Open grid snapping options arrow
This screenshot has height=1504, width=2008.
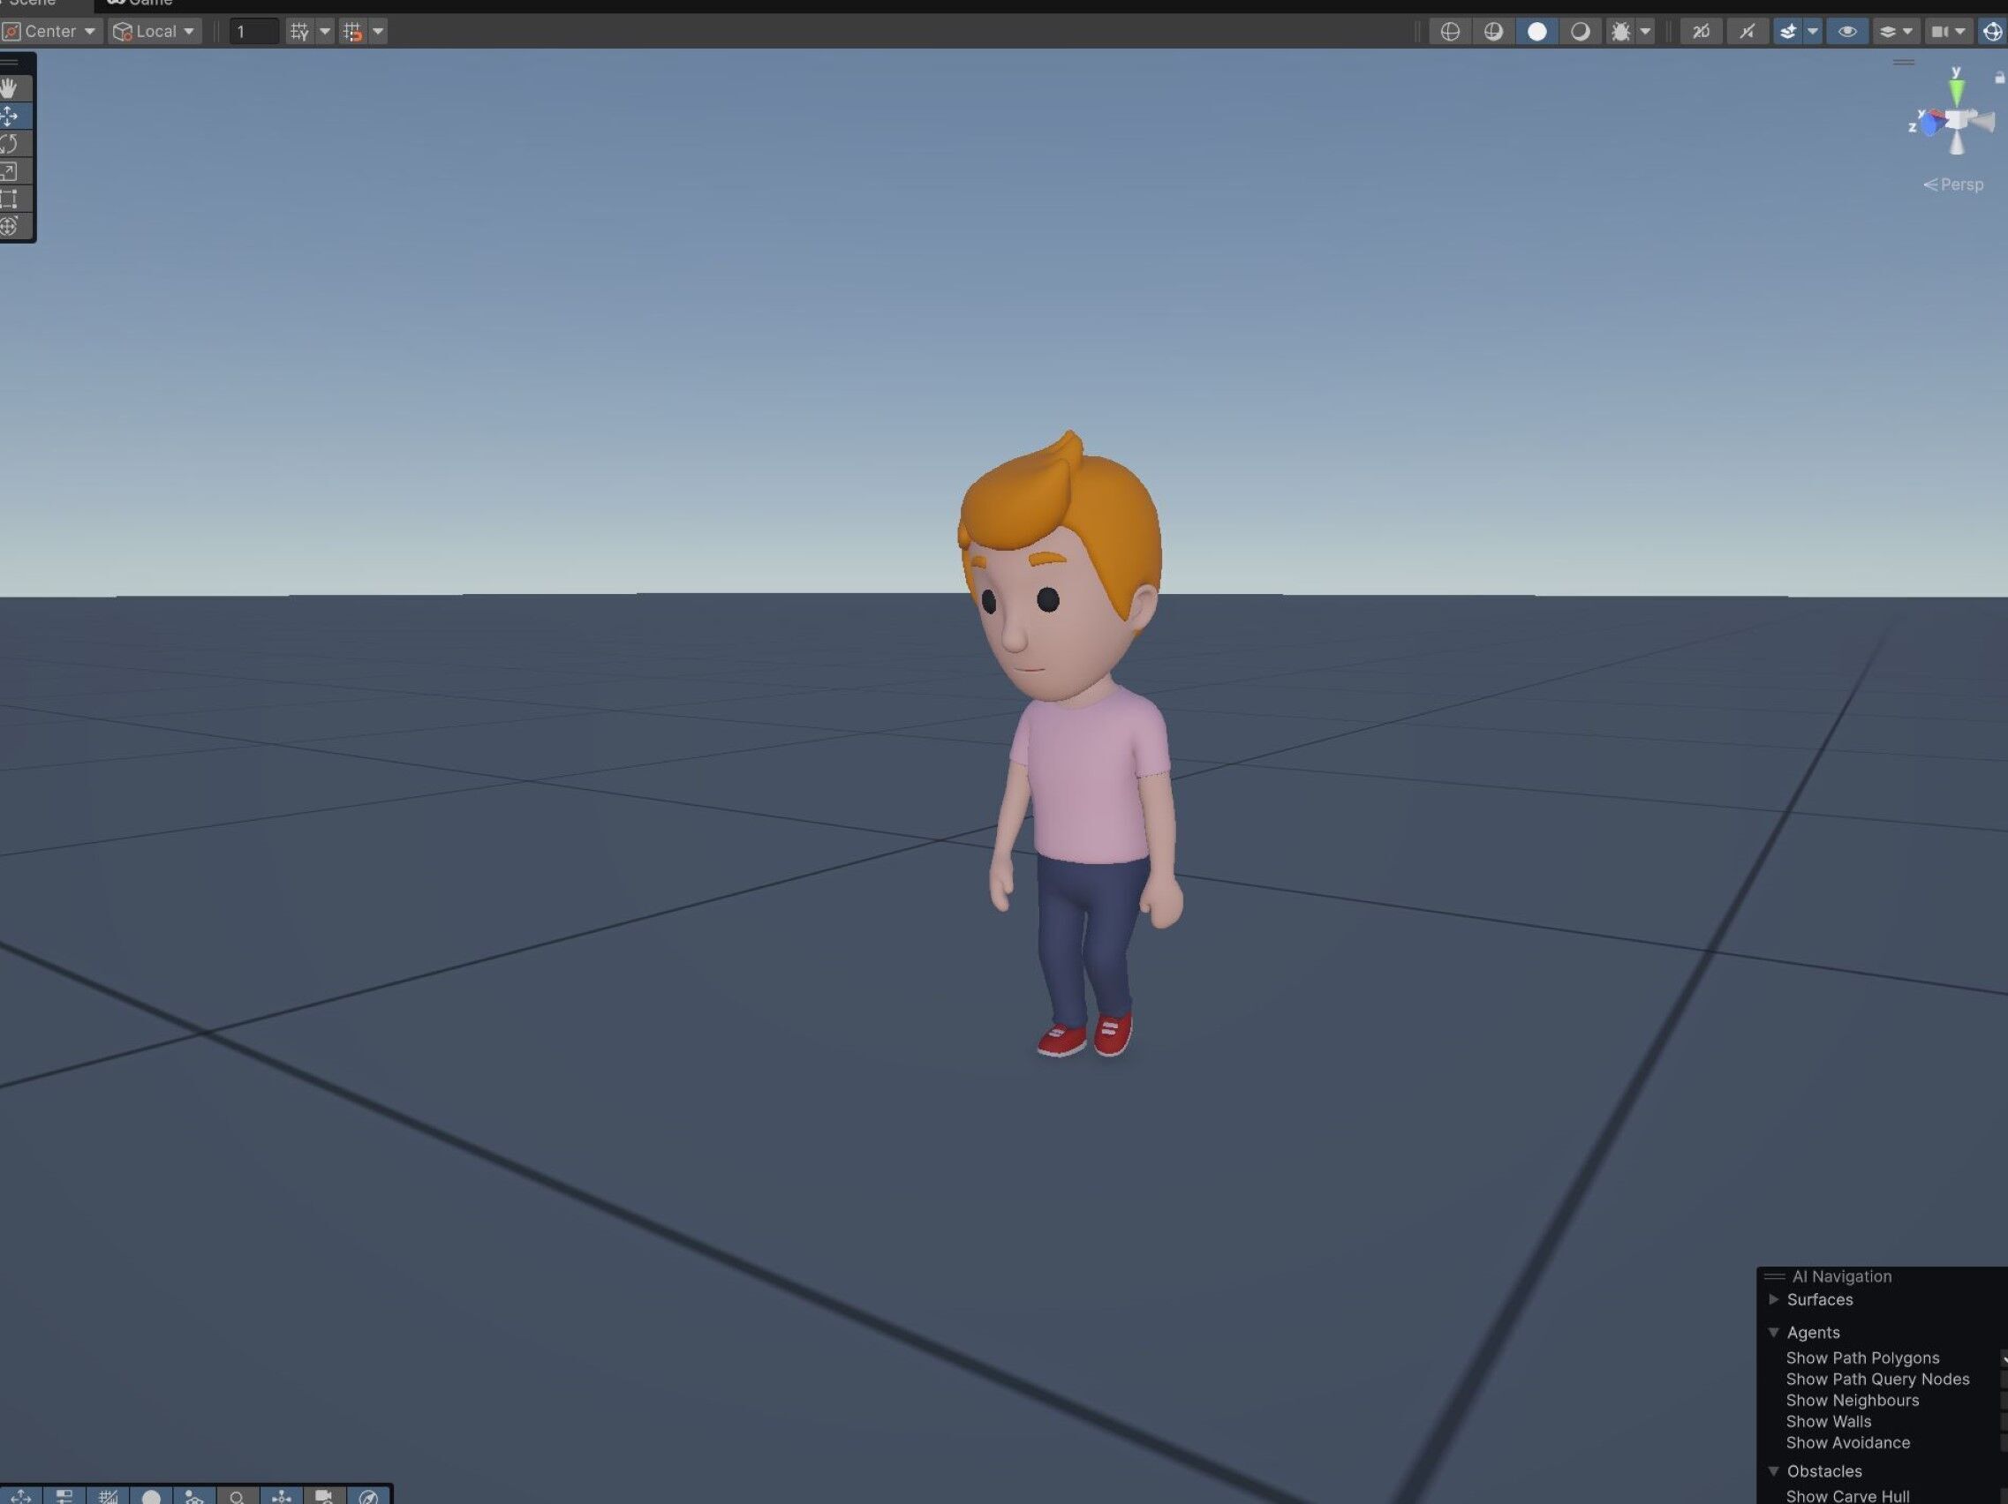pyautogui.click(x=379, y=32)
